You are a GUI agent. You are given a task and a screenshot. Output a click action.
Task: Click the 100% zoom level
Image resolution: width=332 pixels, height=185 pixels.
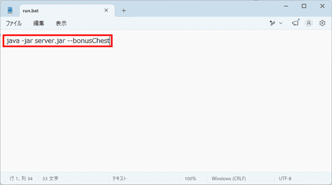tap(190, 178)
